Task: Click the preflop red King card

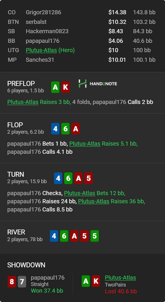Action: point(65,87)
